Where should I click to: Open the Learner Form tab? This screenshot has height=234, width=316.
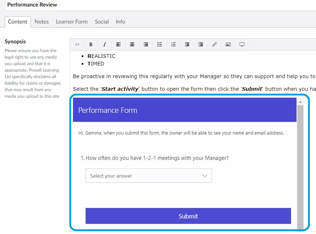click(x=72, y=22)
